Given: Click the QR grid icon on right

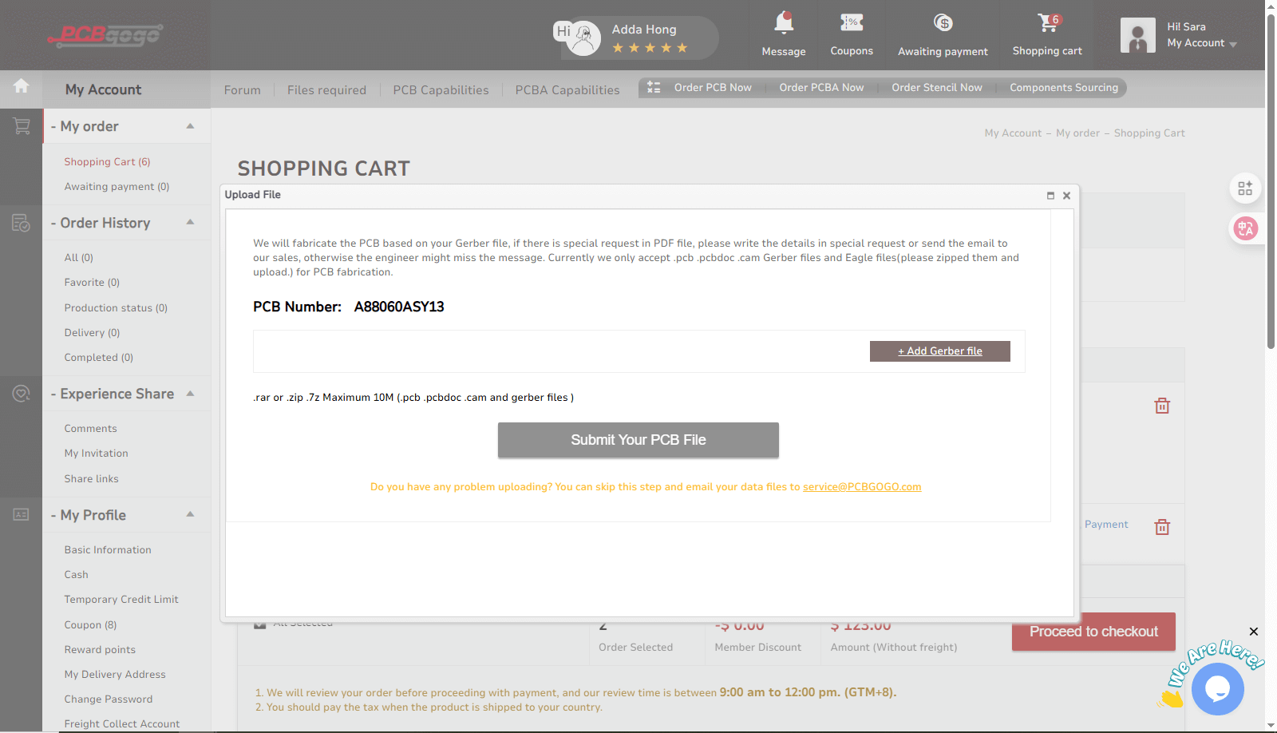Looking at the screenshot, I should click(1245, 188).
